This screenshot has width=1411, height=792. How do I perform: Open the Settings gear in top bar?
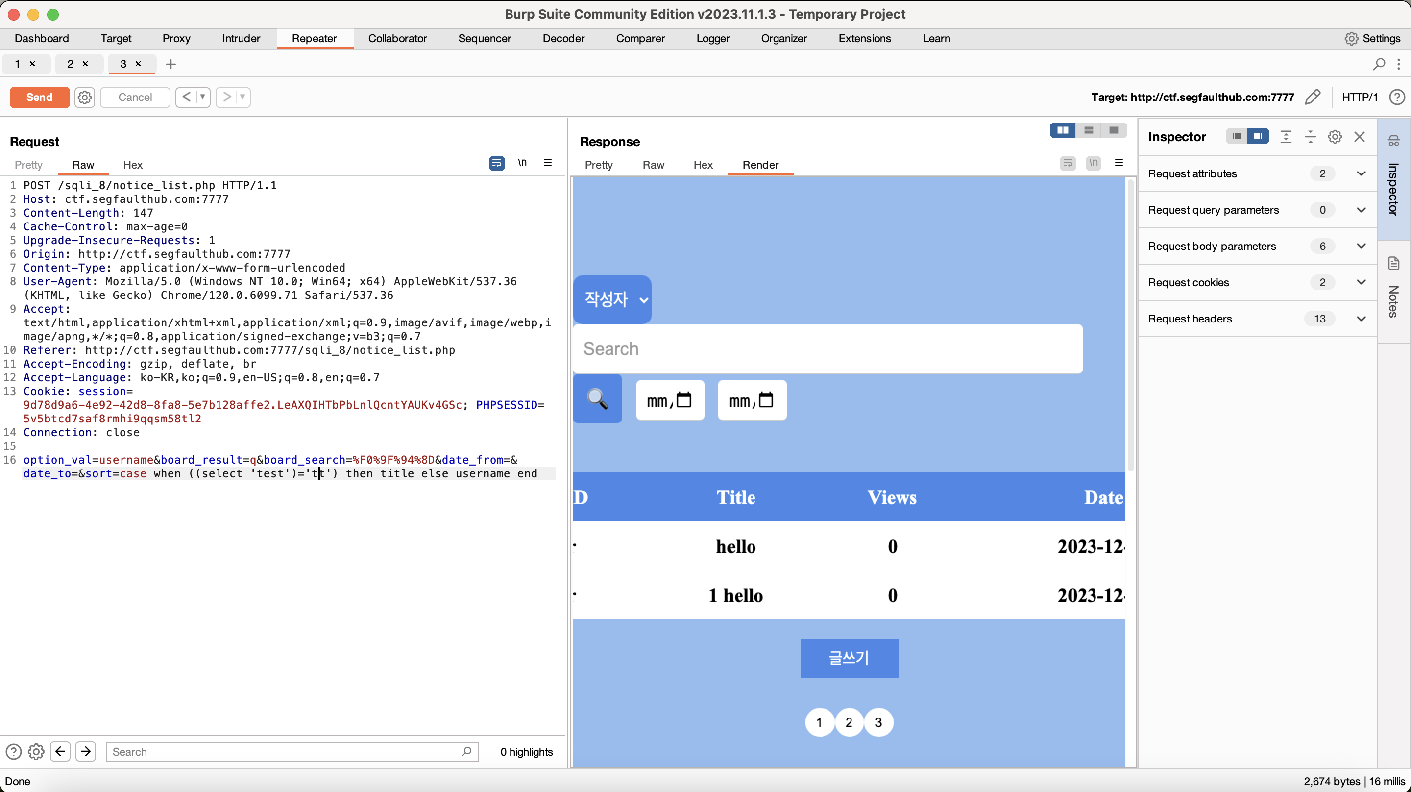[x=1351, y=38]
